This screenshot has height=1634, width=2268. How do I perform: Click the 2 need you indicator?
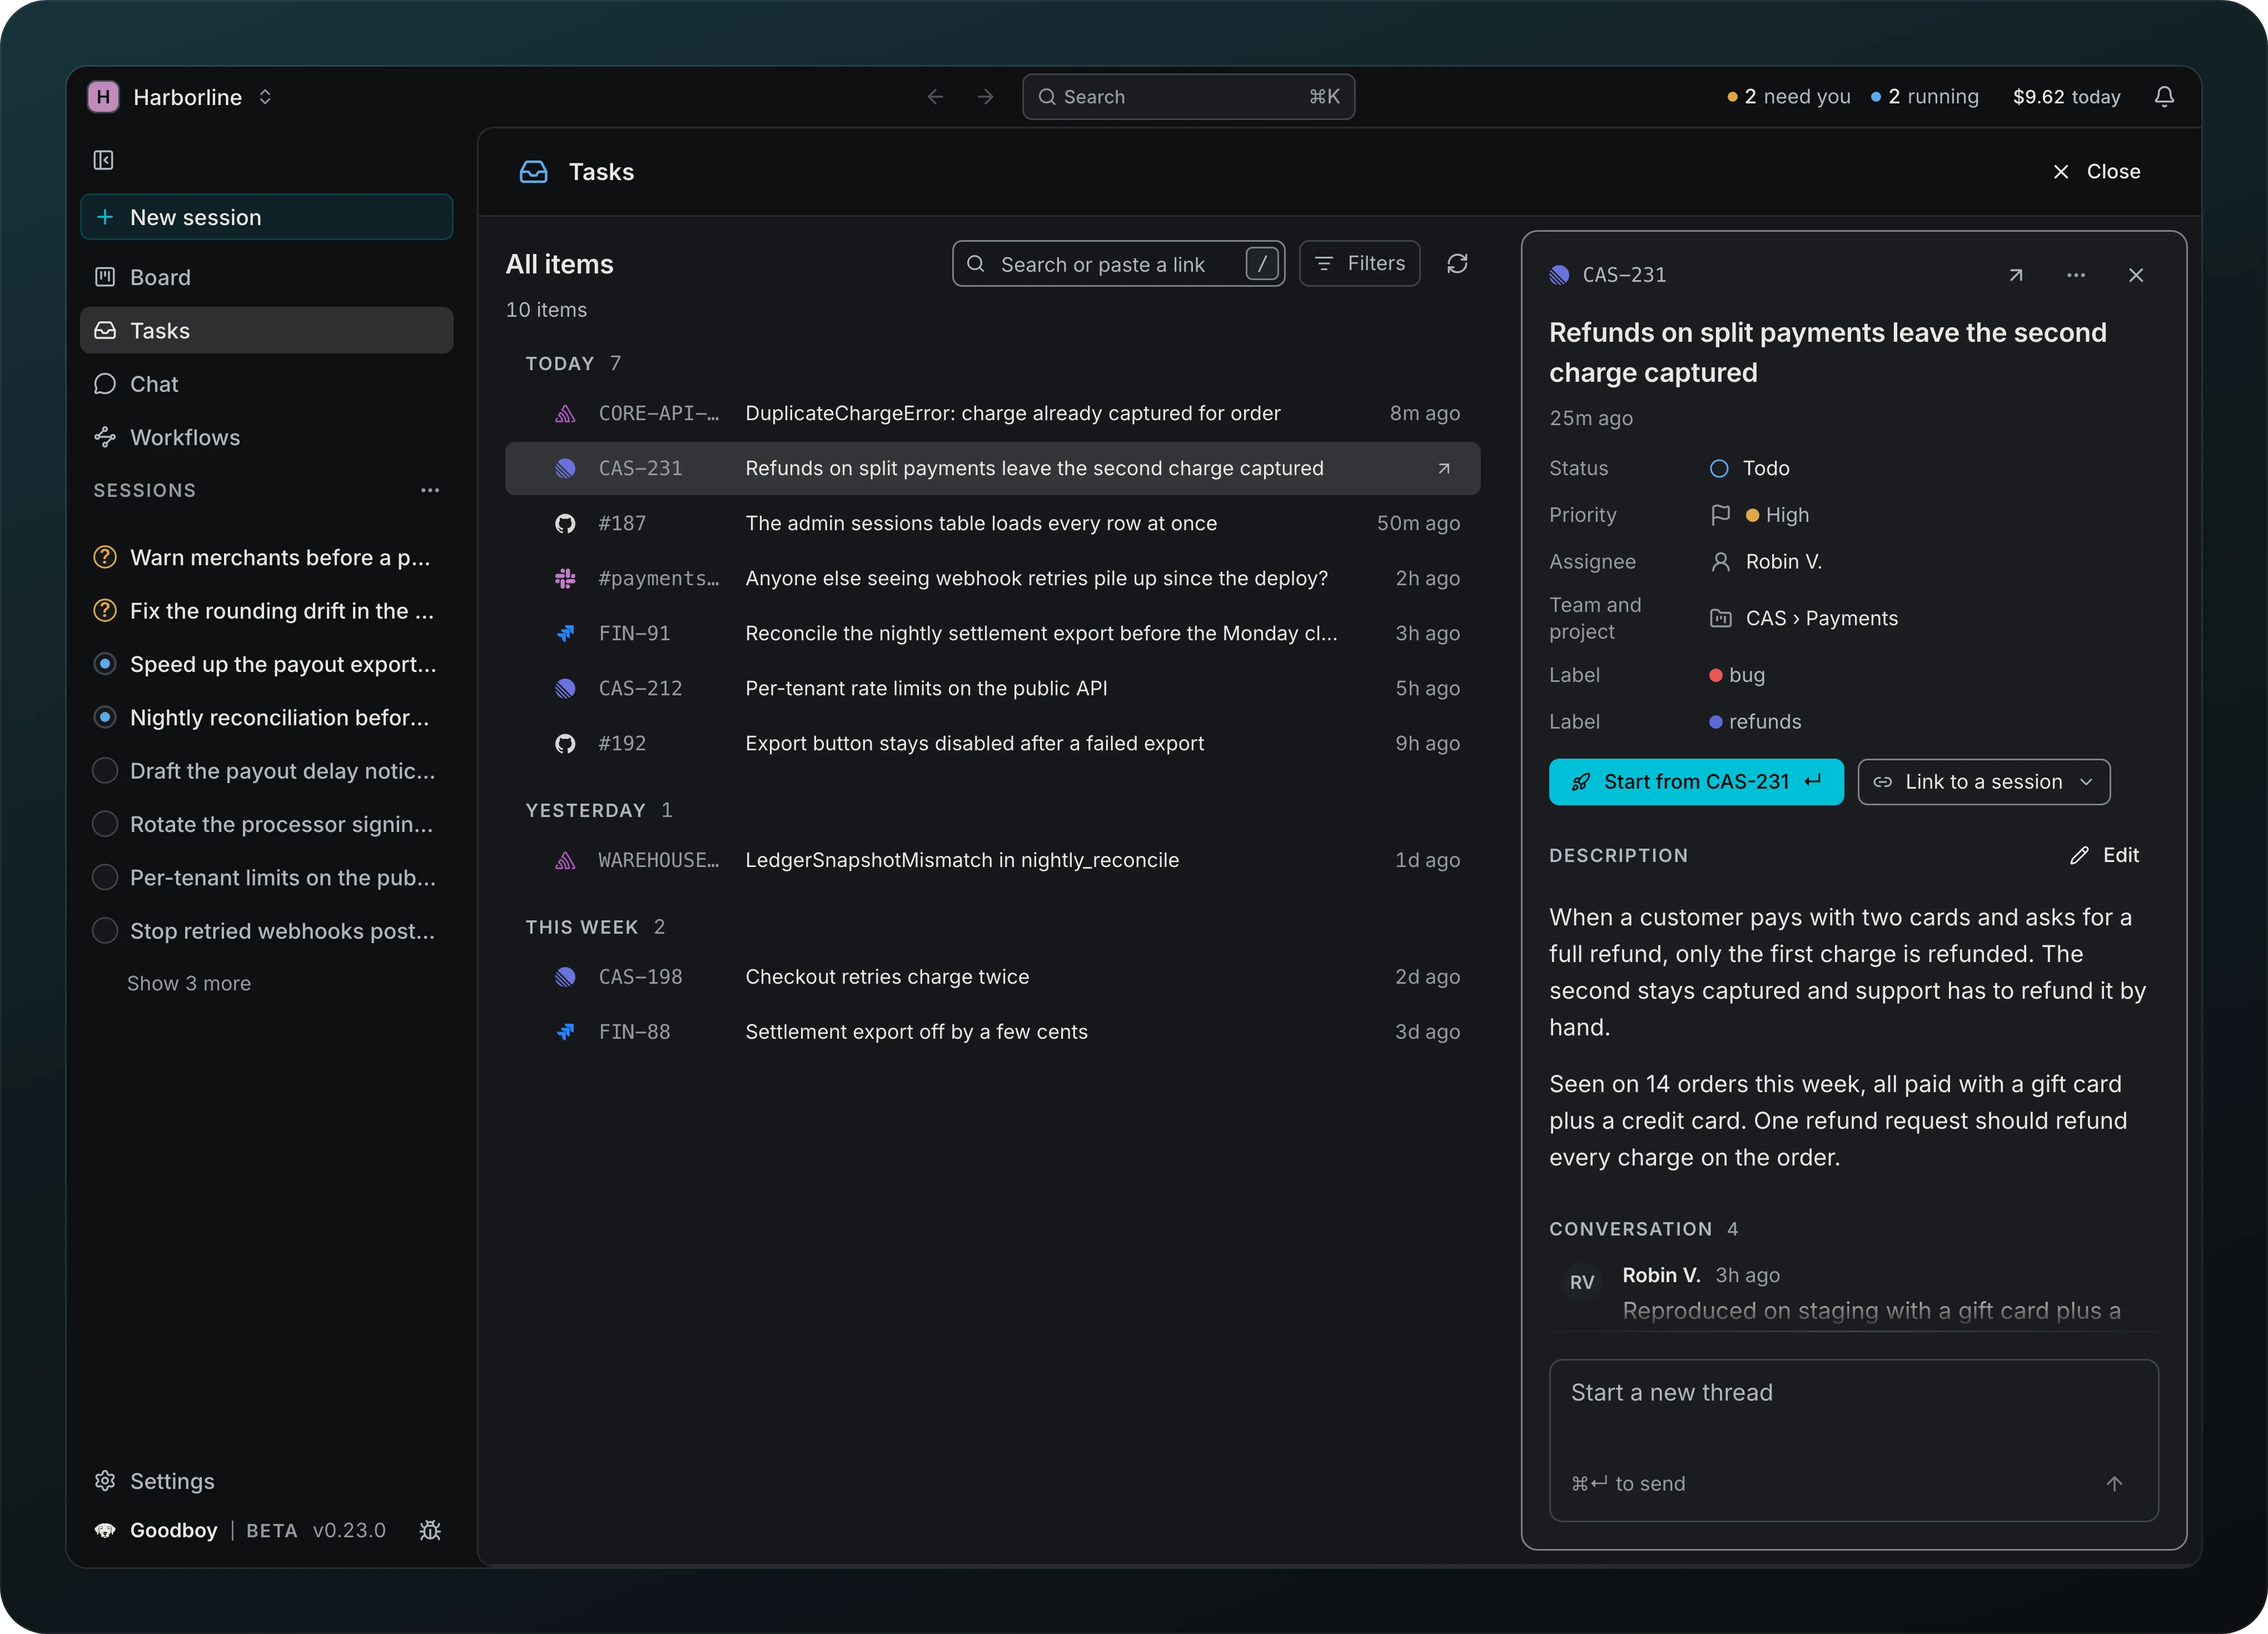tap(1789, 97)
